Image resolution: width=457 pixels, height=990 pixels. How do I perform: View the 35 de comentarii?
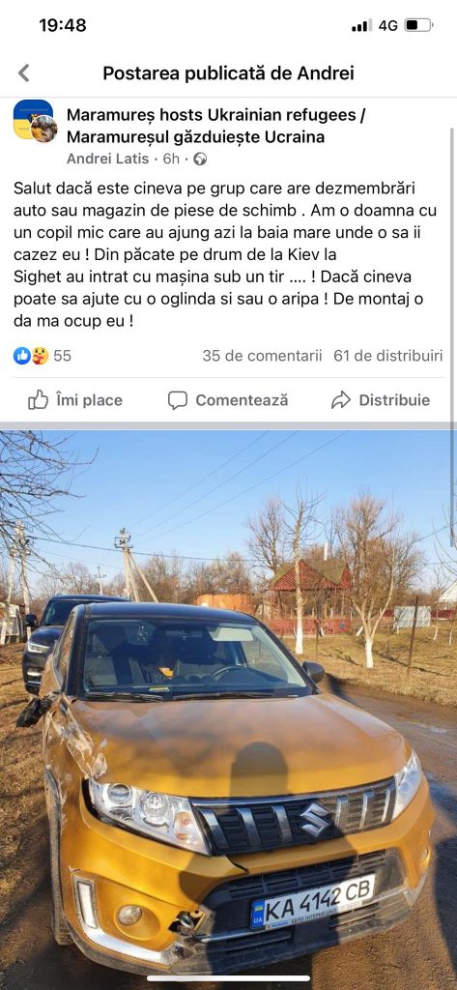point(262,356)
